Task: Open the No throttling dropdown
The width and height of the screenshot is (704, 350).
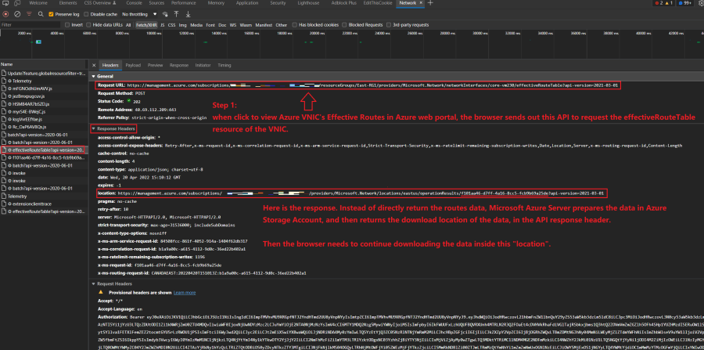Action: click(139, 14)
